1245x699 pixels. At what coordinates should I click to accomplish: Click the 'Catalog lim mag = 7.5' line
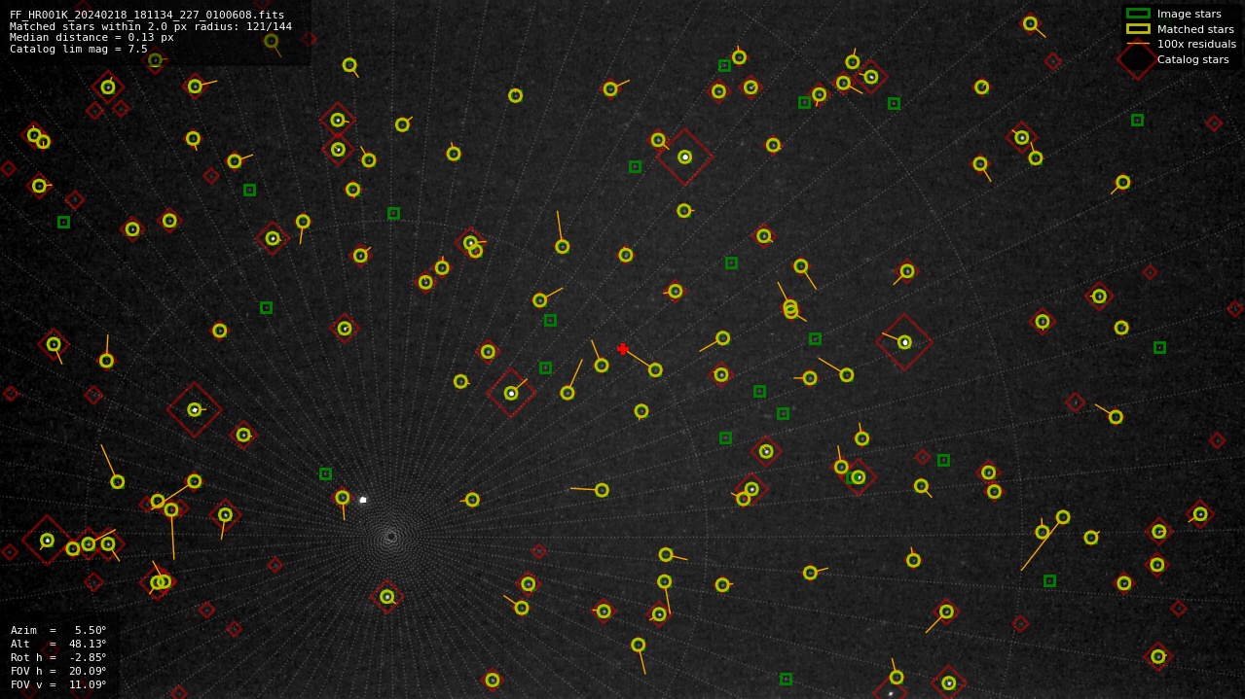[79, 49]
